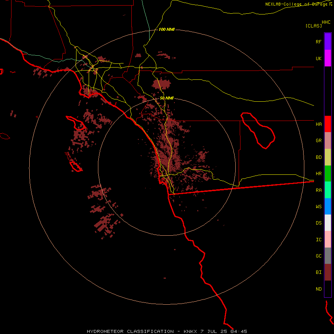The image size is (334, 334).
Task: Click the UK magenta legend swatch
Action: (x=328, y=58)
